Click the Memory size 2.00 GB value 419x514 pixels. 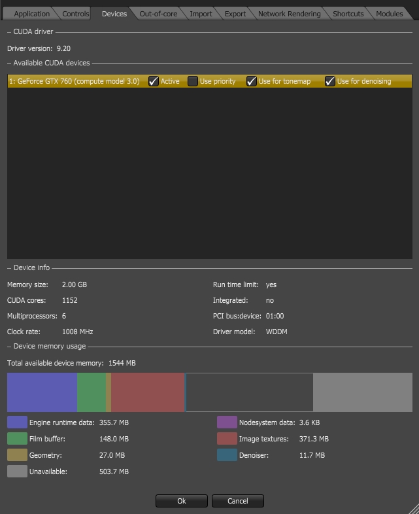click(75, 284)
